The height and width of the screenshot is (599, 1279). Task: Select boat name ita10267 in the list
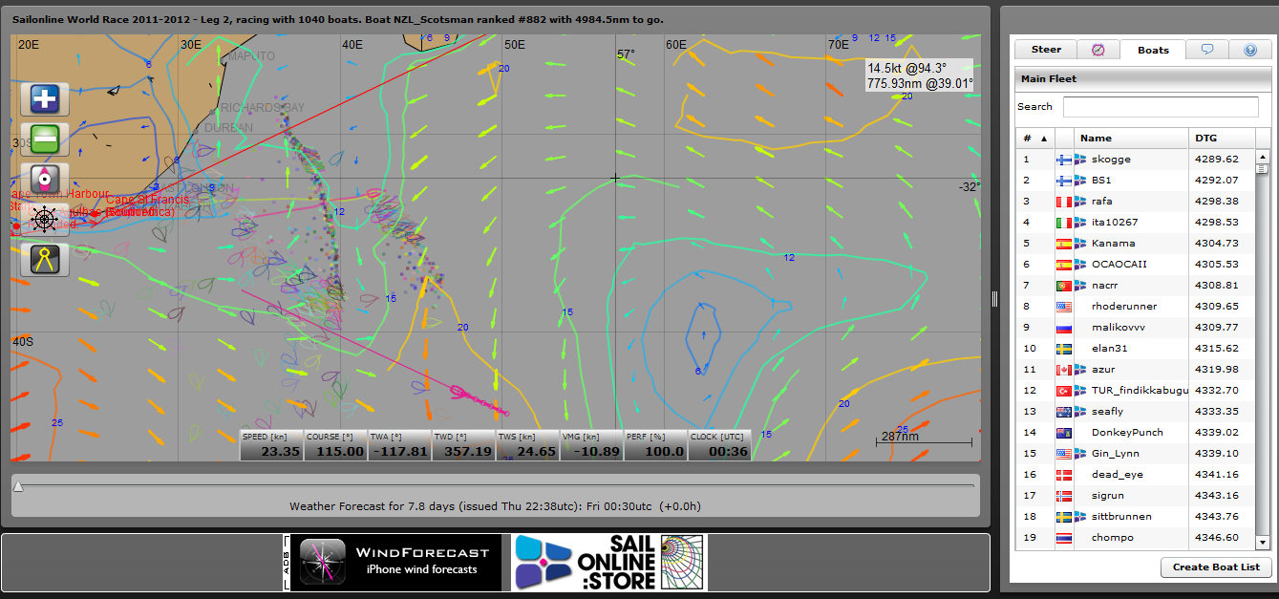pos(1115,223)
